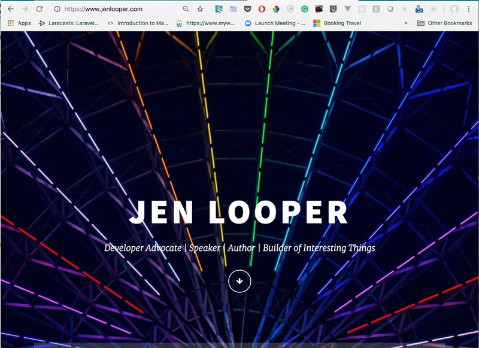Open the https://www.myw... bookmark

(x=205, y=23)
